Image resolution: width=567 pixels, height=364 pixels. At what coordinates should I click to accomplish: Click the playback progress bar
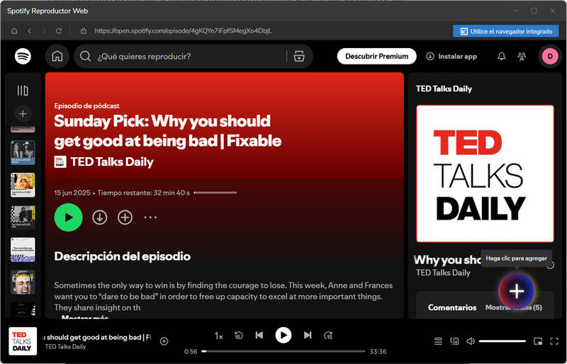pyautogui.click(x=284, y=351)
